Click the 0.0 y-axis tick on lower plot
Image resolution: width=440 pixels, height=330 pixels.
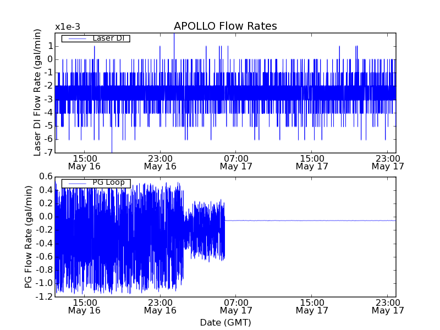pyautogui.click(x=45, y=217)
